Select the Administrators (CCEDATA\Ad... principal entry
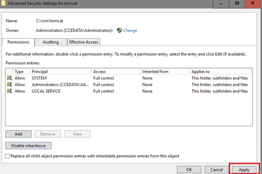Screen dimensions: 262x174 tap(60, 85)
